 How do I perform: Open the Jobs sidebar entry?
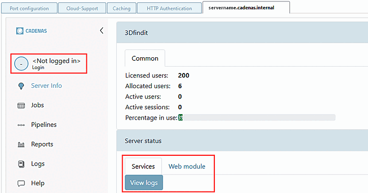click(x=38, y=105)
